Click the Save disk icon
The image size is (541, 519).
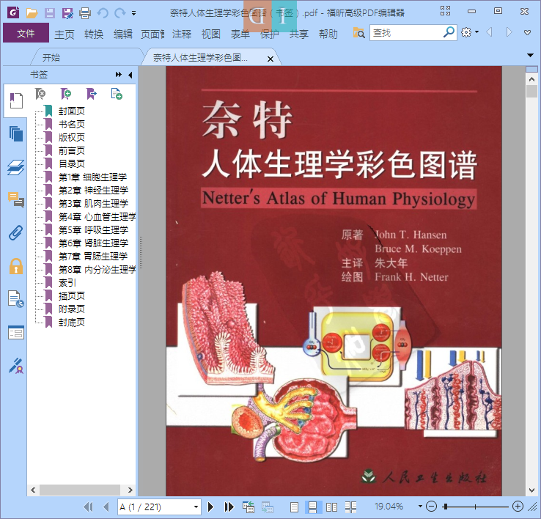pyautogui.click(x=49, y=13)
